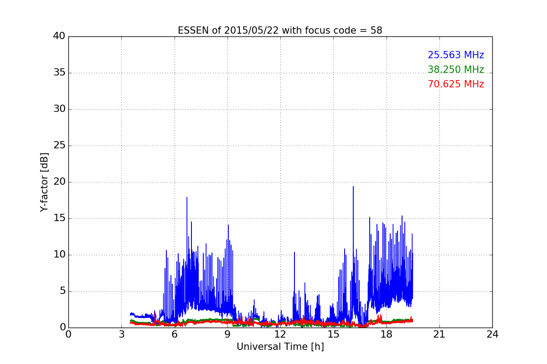Select the green 38.250 MHz legend label
Screen dimensions: 547x364
456,70
